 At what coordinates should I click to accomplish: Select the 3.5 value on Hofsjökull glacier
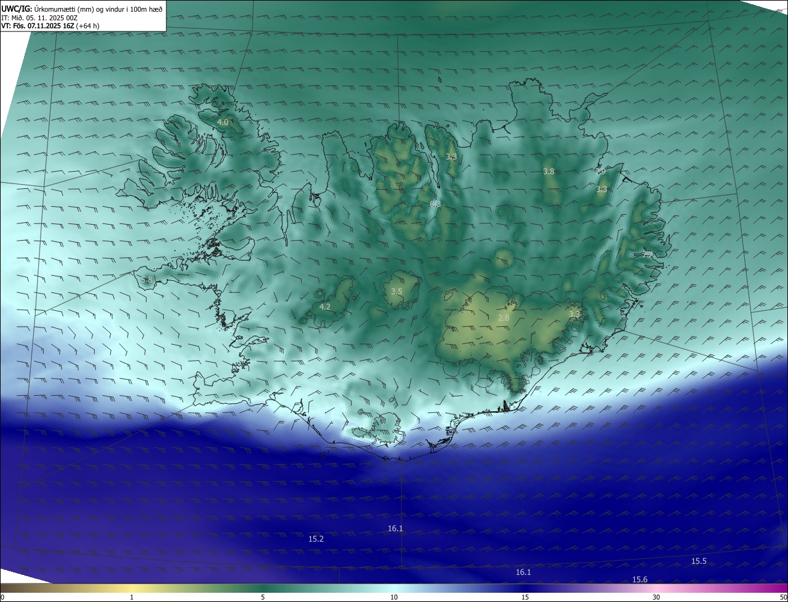[x=396, y=292]
